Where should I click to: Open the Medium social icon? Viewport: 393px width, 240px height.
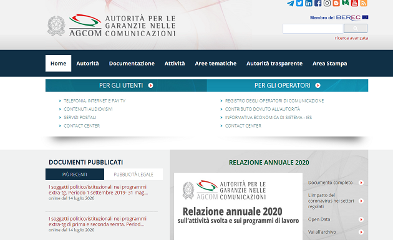346,3
